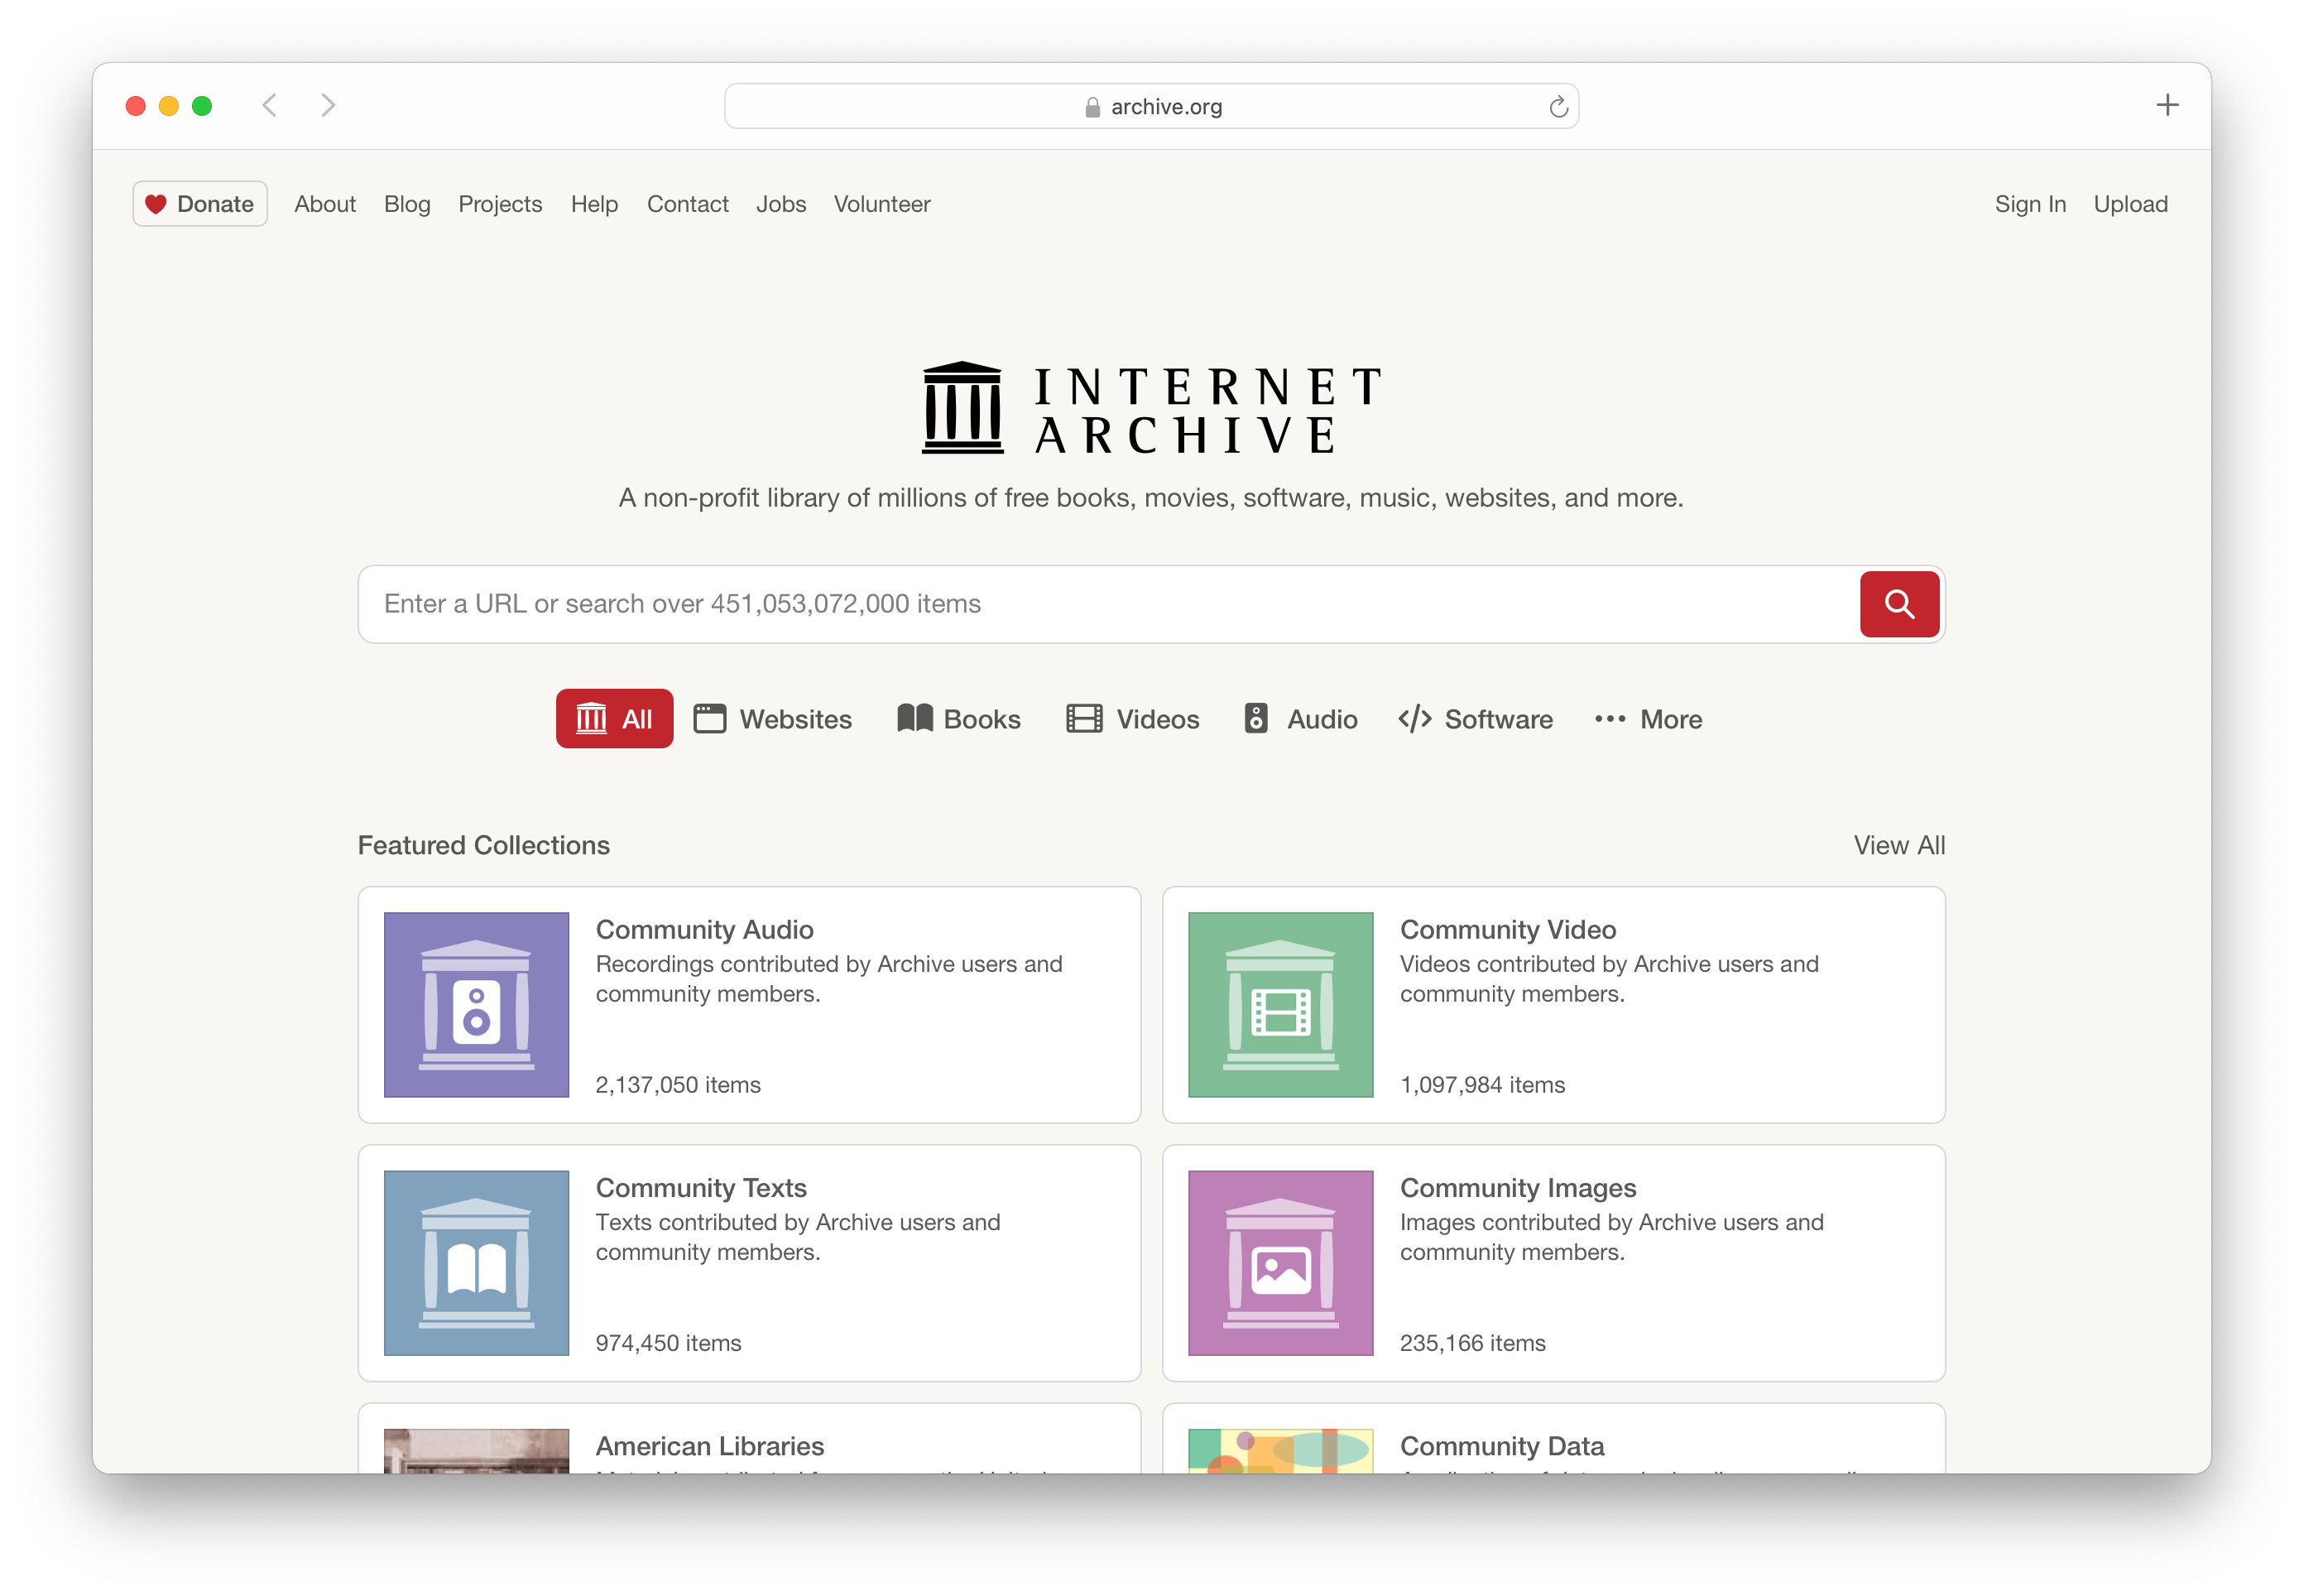Click the Community Video film thumbnail
Viewport: 2304px width, 1596px height.
click(1279, 1004)
